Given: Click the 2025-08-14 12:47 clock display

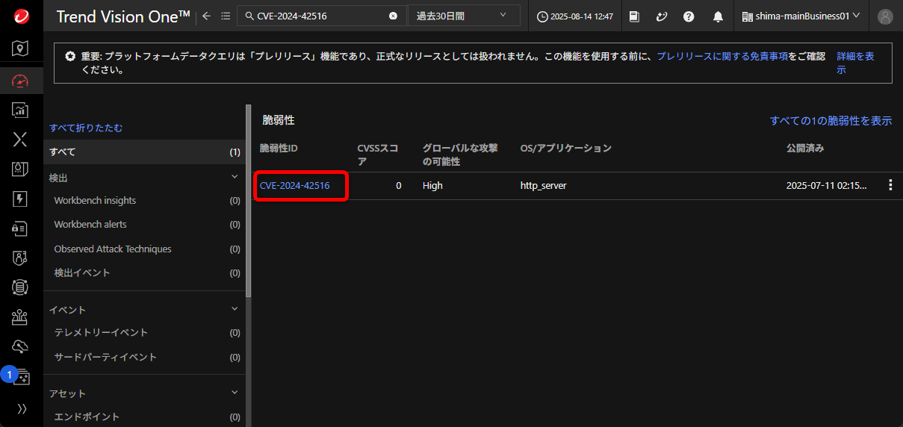Looking at the screenshot, I should pyautogui.click(x=576, y=16).
